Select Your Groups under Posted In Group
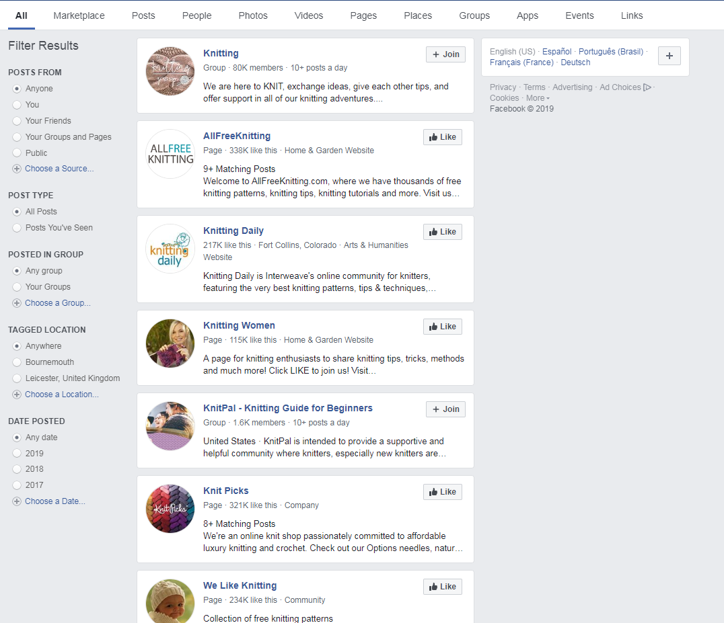Screen dimensions: 724x623 click(x=17, y=287)
